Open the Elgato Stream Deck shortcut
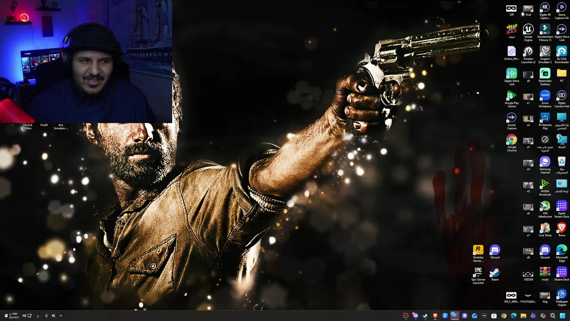This screenshot has height=321, width=570. 562,209
